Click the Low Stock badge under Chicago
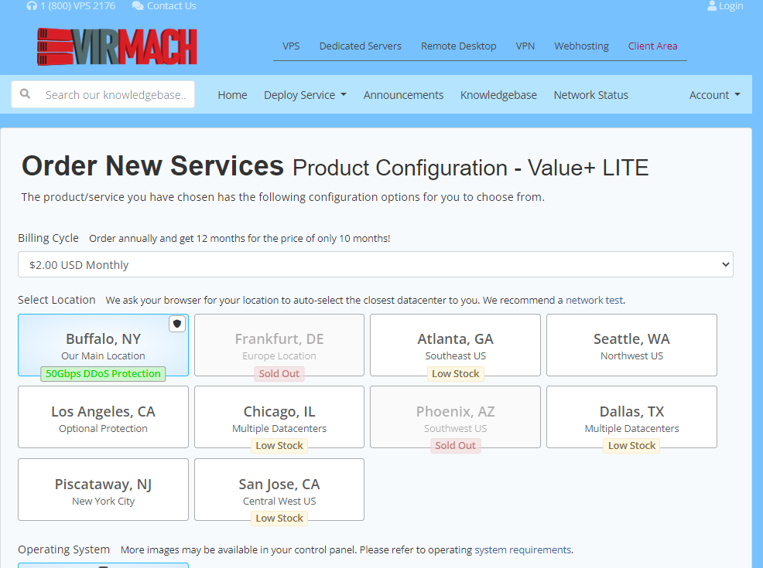 tap(279, 446)
